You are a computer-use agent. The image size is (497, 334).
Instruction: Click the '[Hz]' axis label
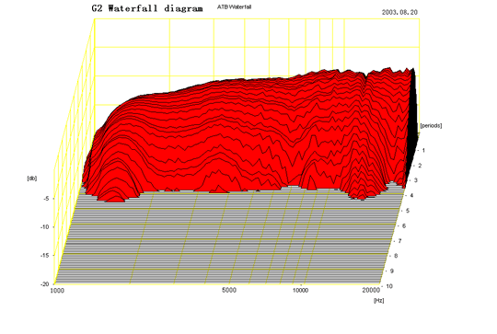tap(379, 300)
